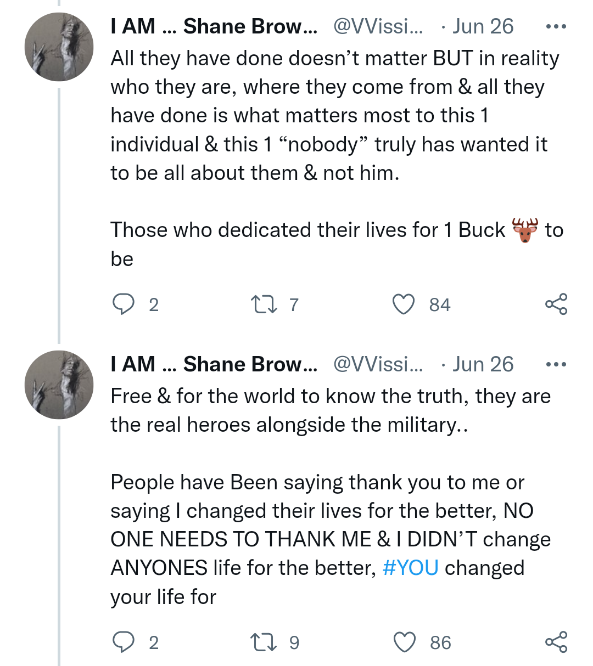Retweet the second tweet with 9 retweets
593x666 pixels.
point(264,642)
